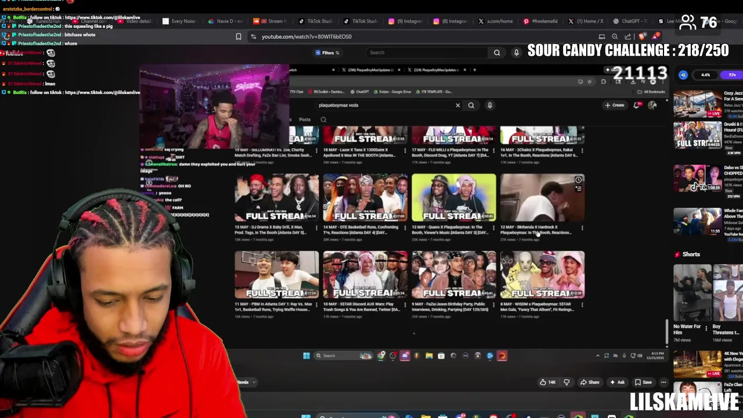The width and height of the screenshot is (743, 418).
Task: Click the inner search magnifier beside plaqueboymax vods
Action: 471,105
